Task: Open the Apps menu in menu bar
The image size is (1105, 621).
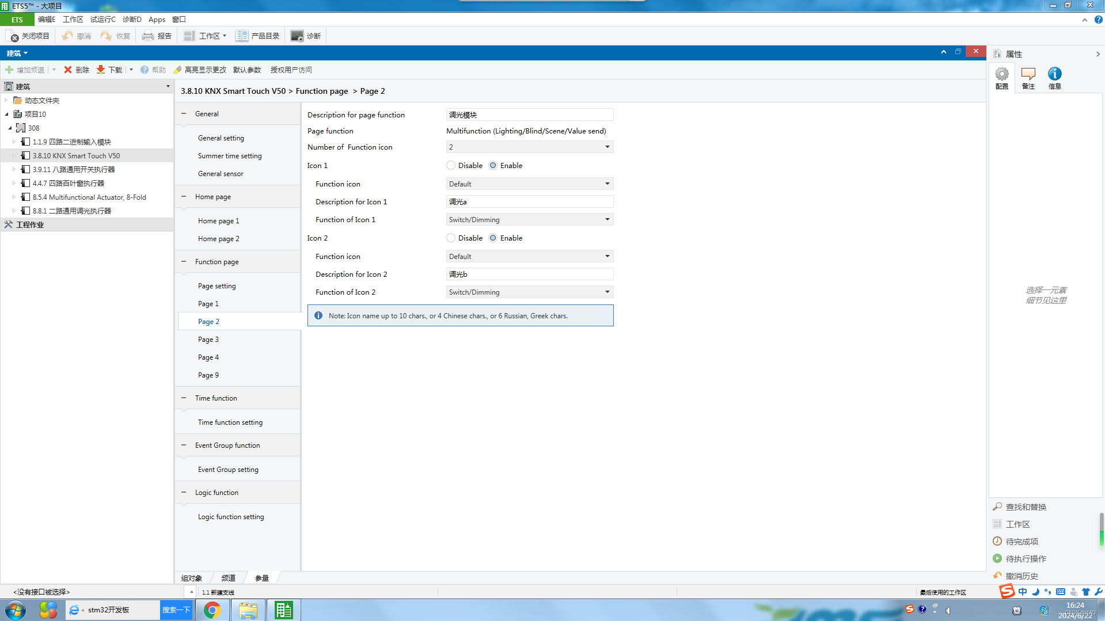Action: coord(157,19)
